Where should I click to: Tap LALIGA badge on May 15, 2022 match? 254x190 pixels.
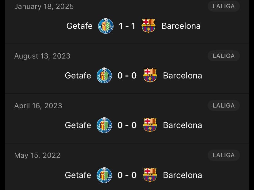pos(224,155)
